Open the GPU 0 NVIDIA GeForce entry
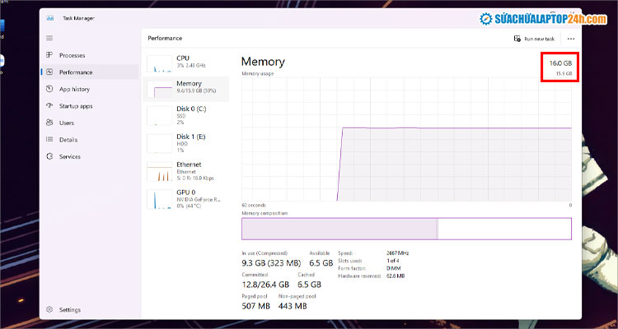Screen dimensions: 618x329 click(159, 199)
